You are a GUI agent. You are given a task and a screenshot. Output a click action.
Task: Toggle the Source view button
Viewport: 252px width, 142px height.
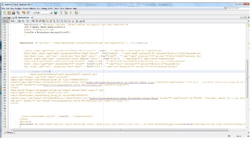6,21
